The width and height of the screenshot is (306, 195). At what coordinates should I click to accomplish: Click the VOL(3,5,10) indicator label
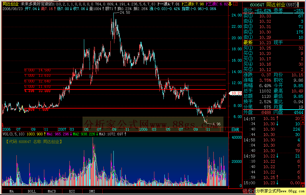click(13, 134)
